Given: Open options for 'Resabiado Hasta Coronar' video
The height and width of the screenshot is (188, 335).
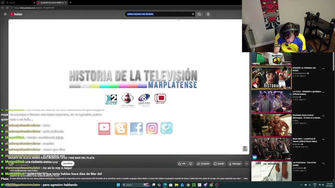Looking at the screenshot, I should (323, 116).
